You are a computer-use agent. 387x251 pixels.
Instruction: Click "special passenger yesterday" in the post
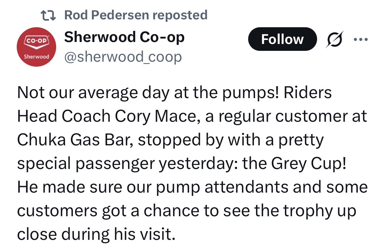point(128,164)
